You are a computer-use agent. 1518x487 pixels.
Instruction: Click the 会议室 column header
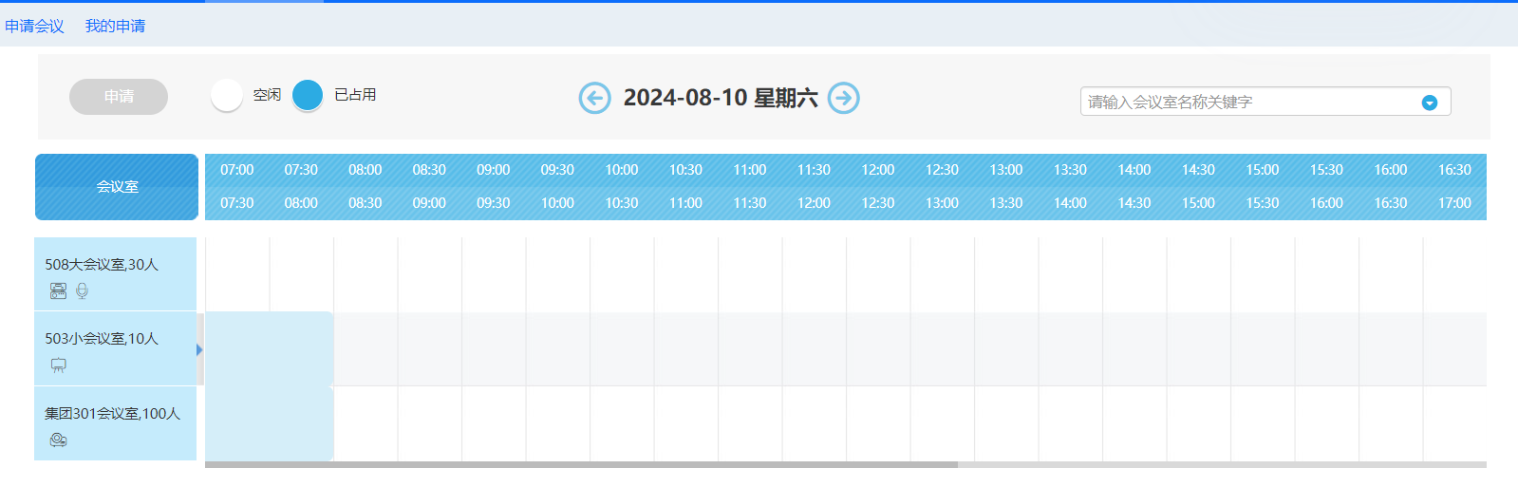coord(117,187)
